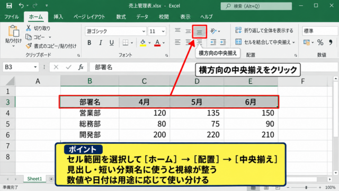339x191 pixels.
Task: Click top align icon
Action: (x=177, y=30)
